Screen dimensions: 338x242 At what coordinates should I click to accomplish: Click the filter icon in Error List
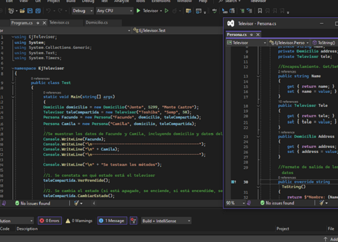click(x=133, y=221)
